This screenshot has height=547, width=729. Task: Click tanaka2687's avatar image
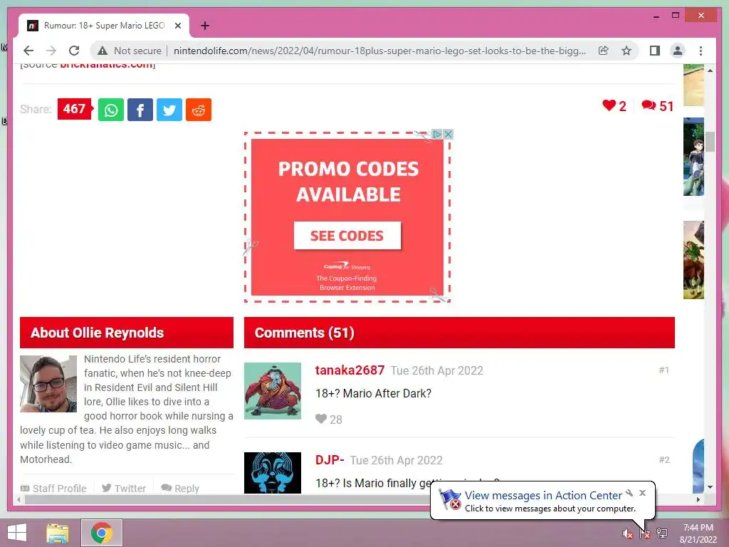tap(273, 391)
